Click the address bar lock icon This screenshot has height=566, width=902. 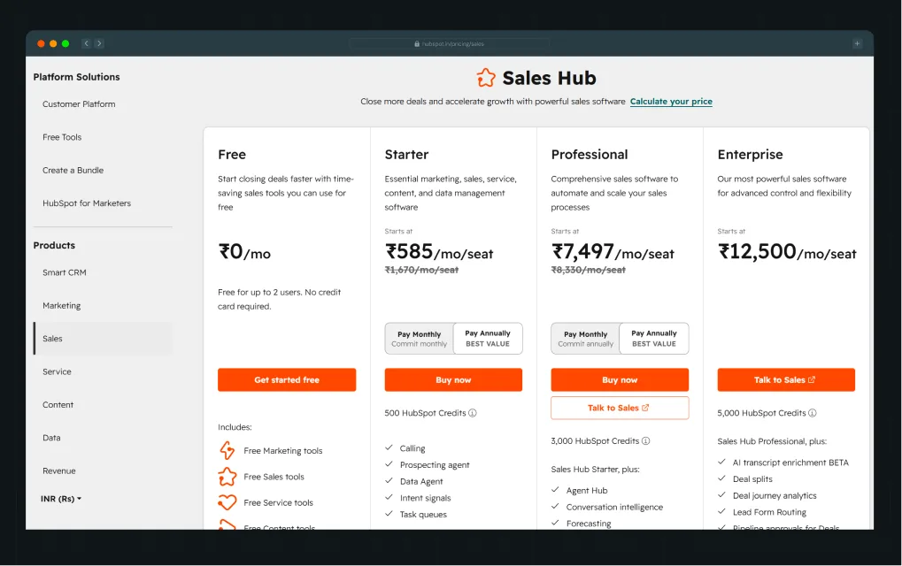coord(417,43)
